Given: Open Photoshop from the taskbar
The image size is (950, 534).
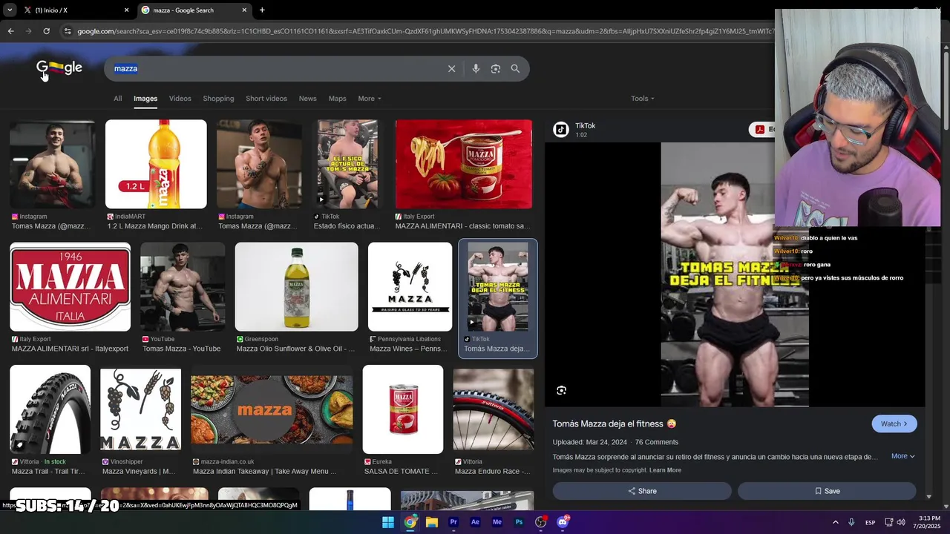Looking at the screenshot, I should [x=519, y=522].
